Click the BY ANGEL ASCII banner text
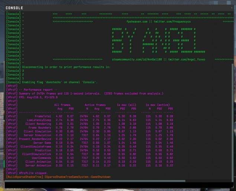 pos(158,41)
